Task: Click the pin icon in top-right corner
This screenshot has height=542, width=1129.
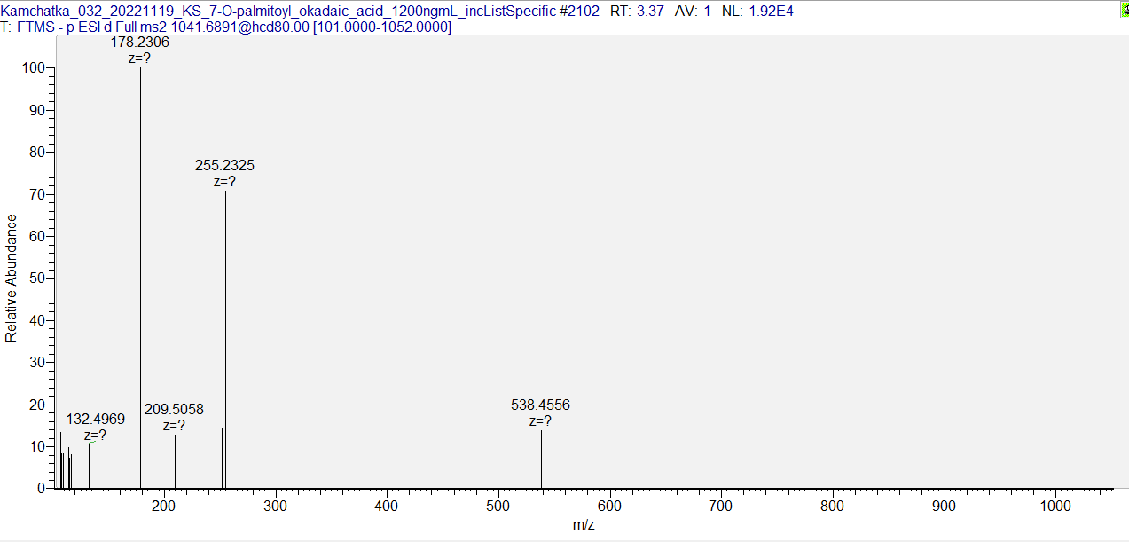Action: pyautogui.click(x=1124, y=11)
